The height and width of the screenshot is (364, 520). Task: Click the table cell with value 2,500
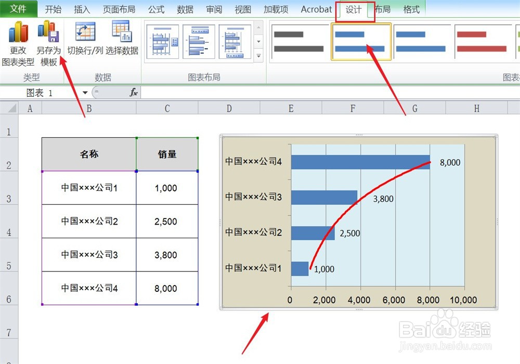point(167,221)
